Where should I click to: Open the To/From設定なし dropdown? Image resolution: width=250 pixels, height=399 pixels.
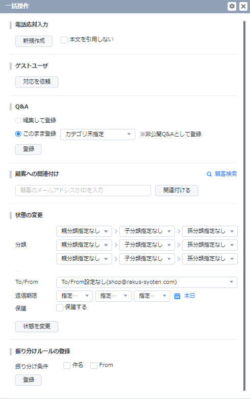tap(147, 282)
